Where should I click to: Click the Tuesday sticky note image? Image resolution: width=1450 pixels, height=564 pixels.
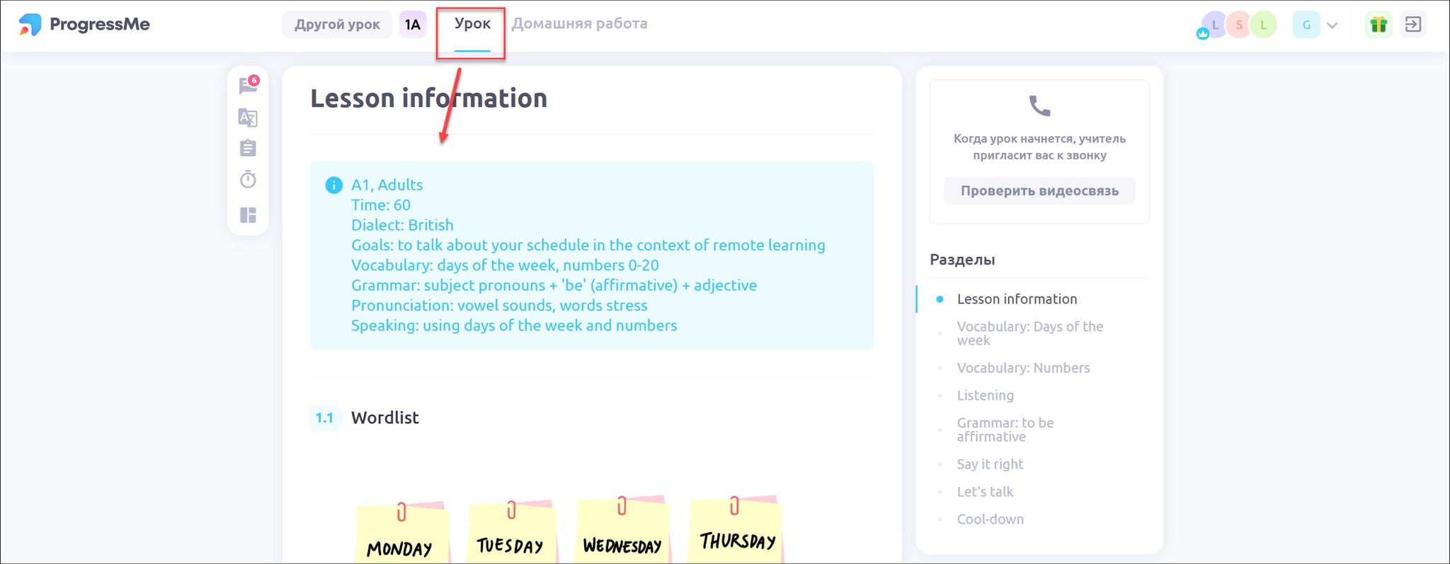[x=513, y=532]
